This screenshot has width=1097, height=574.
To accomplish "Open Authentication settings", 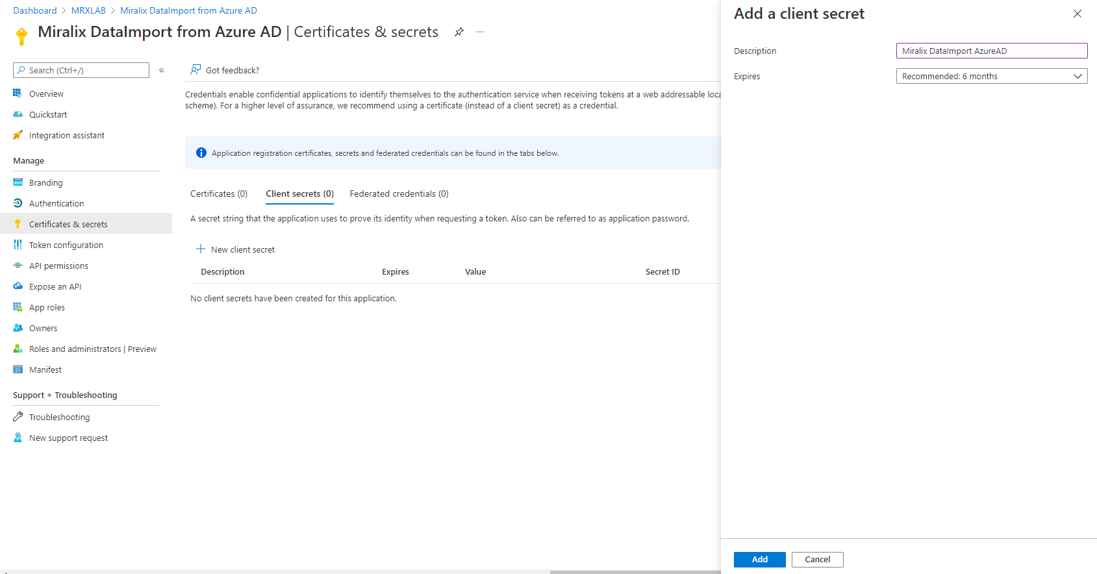I will 57,203.
